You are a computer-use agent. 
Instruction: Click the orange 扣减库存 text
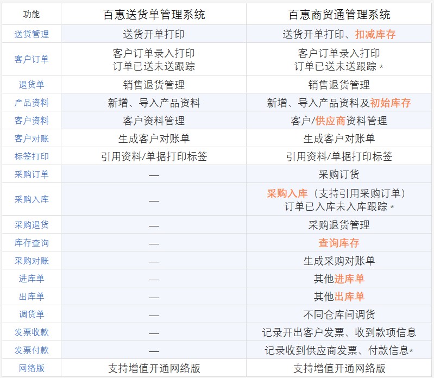[x=375, y=34]
